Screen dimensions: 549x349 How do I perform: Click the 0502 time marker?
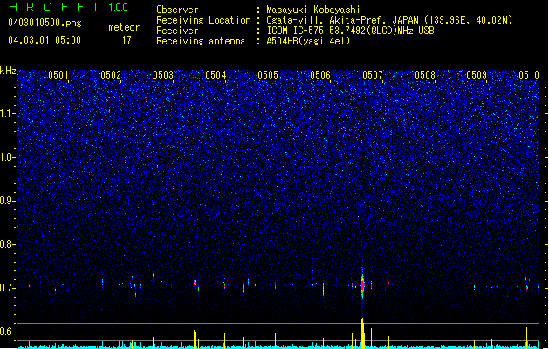click(x=111, y=75)
